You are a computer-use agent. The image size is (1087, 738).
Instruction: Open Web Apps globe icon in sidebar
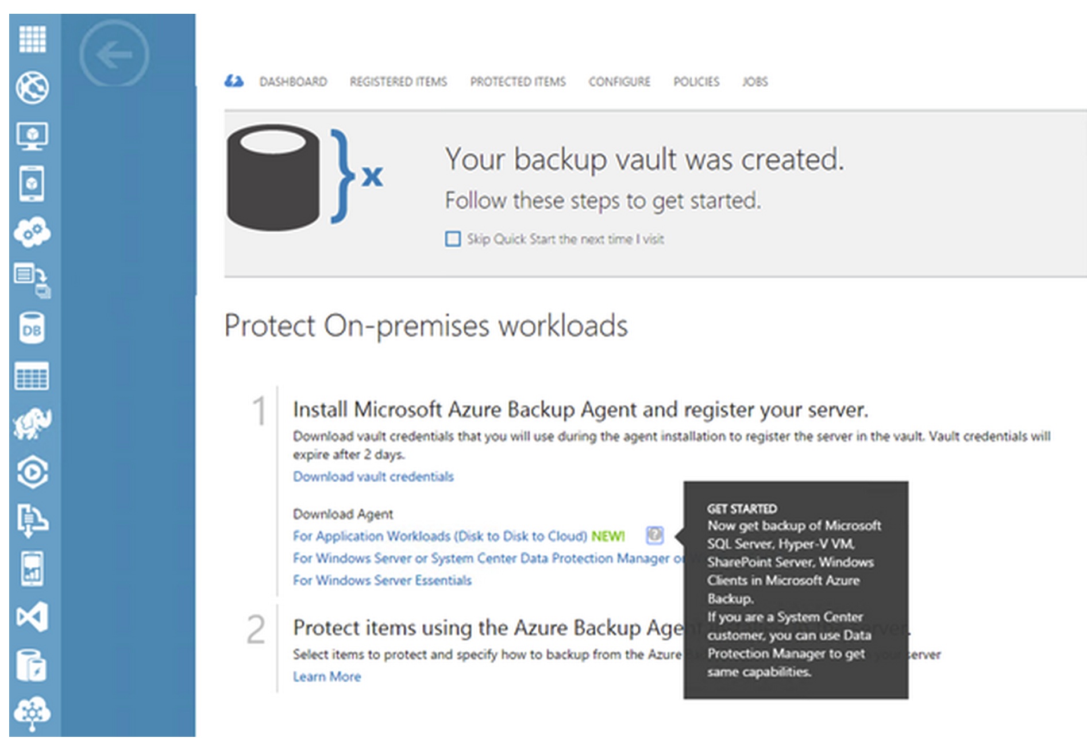[32, 88]
